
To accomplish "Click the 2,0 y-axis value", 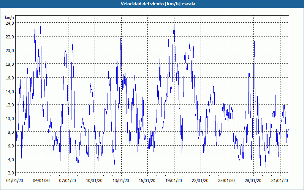I will coord(11,173).
